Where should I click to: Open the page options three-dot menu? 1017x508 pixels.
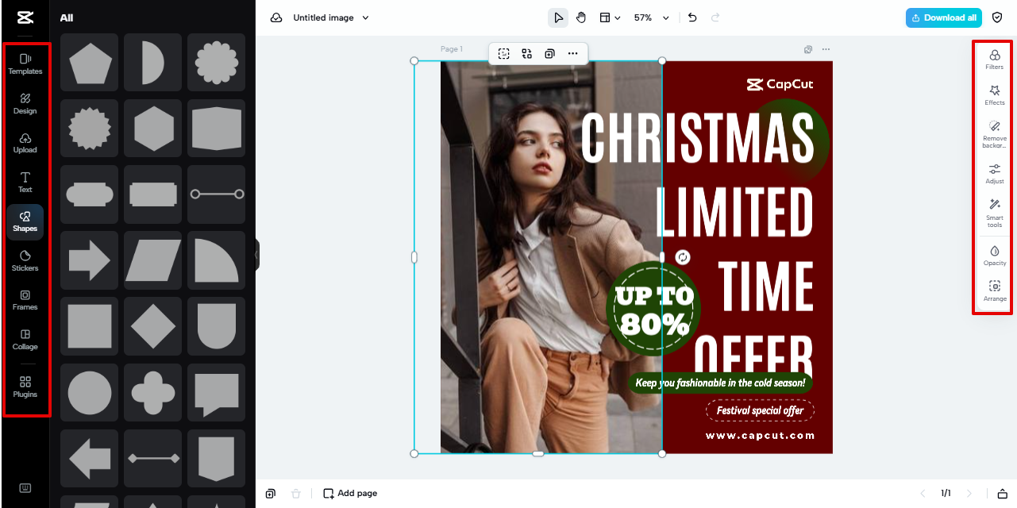click(826, 49)
